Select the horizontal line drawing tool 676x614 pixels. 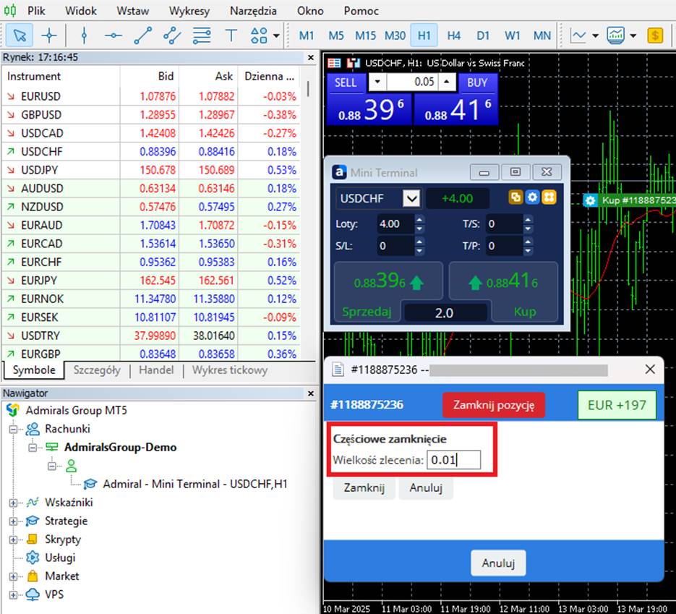click(x=114, y=35)
